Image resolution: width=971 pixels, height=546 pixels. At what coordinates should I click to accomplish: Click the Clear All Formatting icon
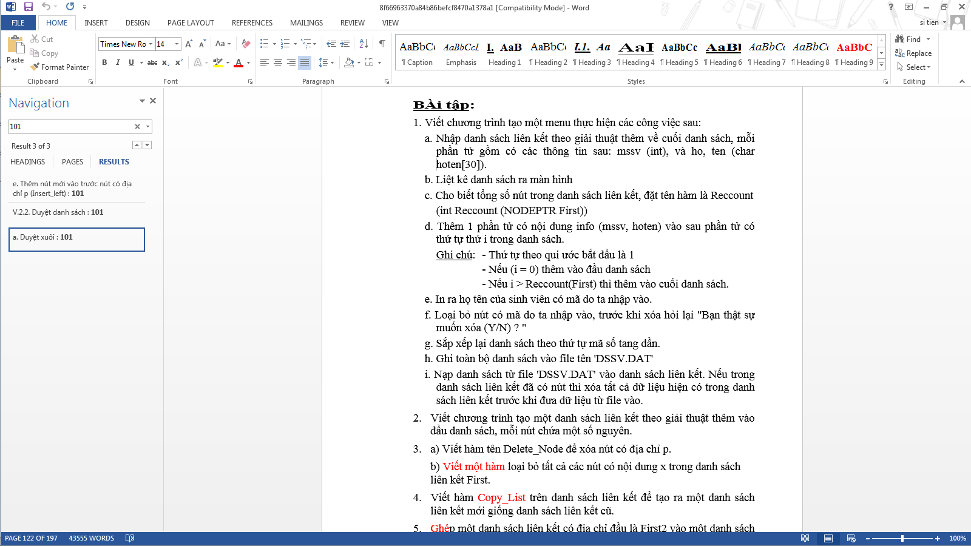point(246,44)
